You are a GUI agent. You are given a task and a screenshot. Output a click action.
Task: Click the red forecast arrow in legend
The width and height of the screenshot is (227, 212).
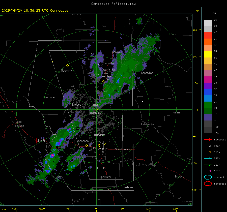coord(208,139)
